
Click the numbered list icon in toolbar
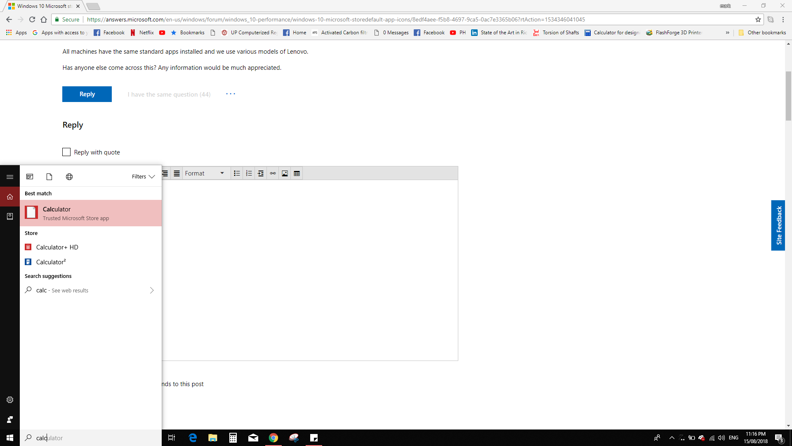coord(249,173)
